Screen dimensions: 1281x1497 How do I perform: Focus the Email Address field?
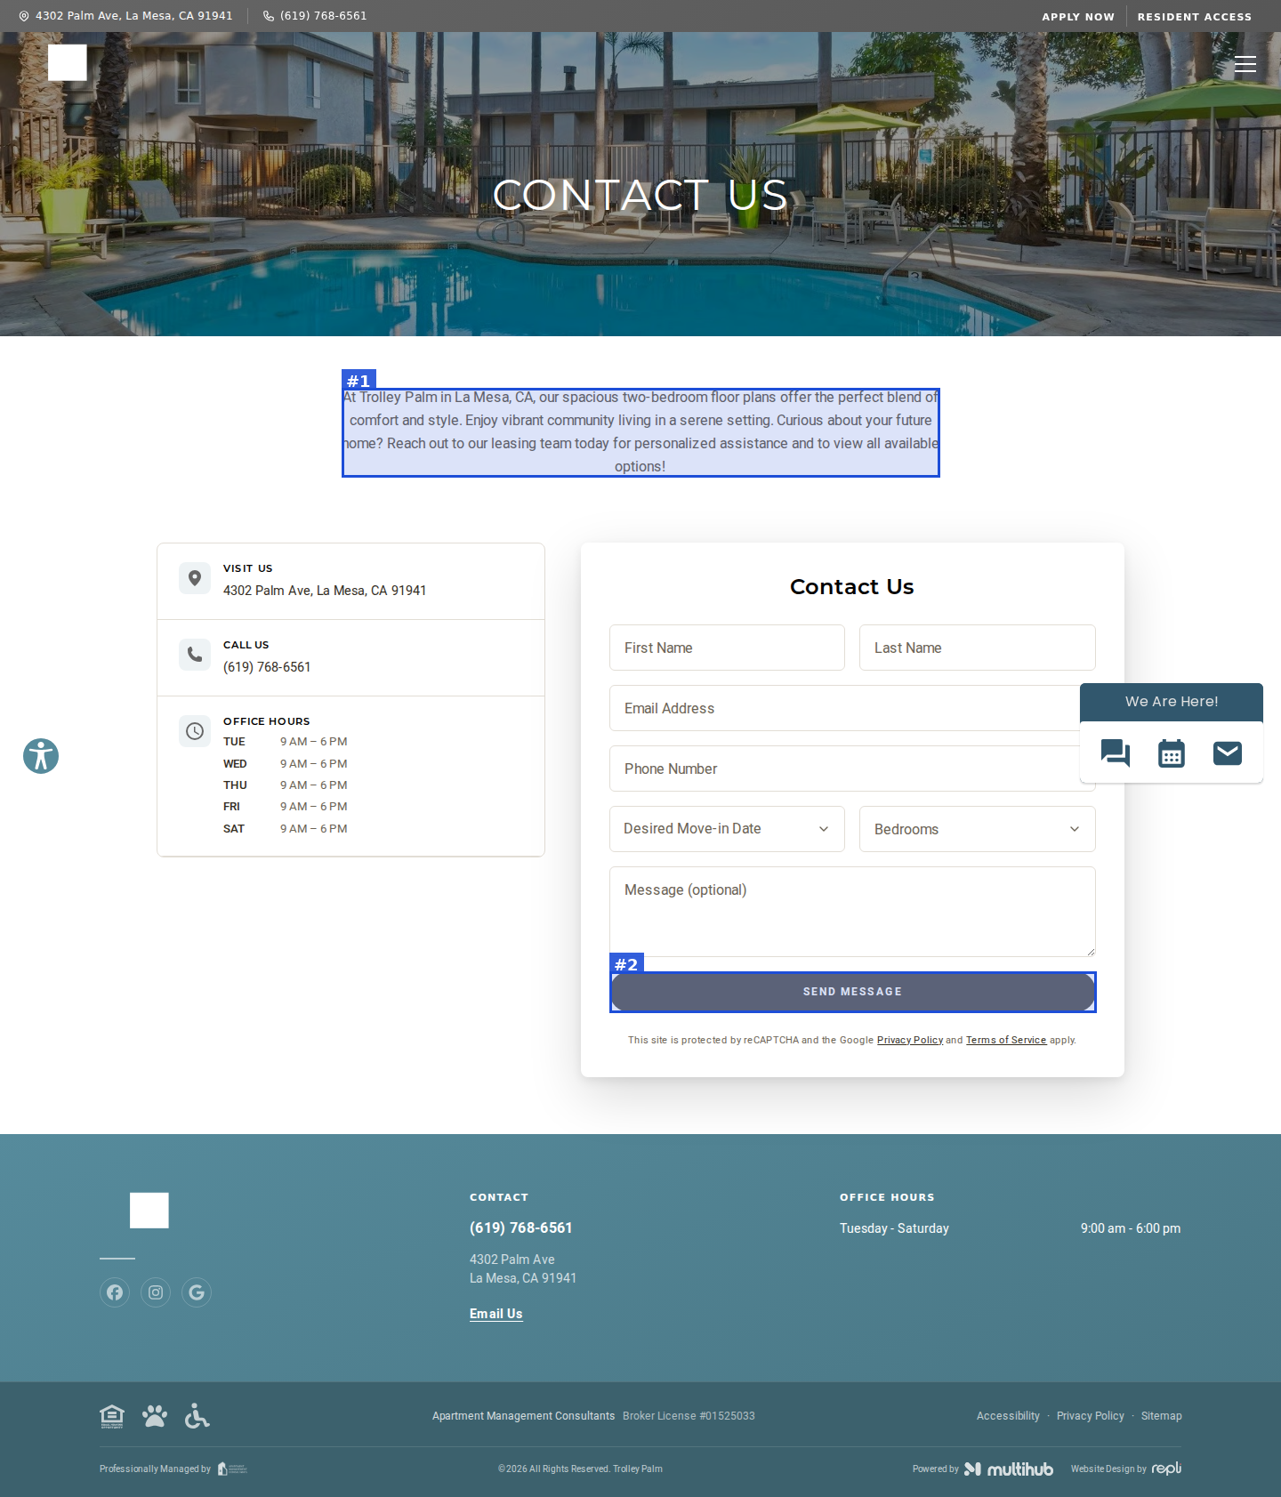pyautogui.click(x=852, y=708)
